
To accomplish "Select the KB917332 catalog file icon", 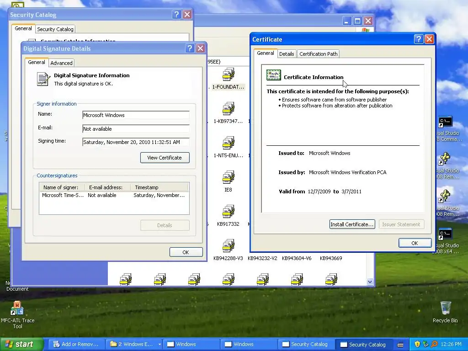I will point(229,212).
